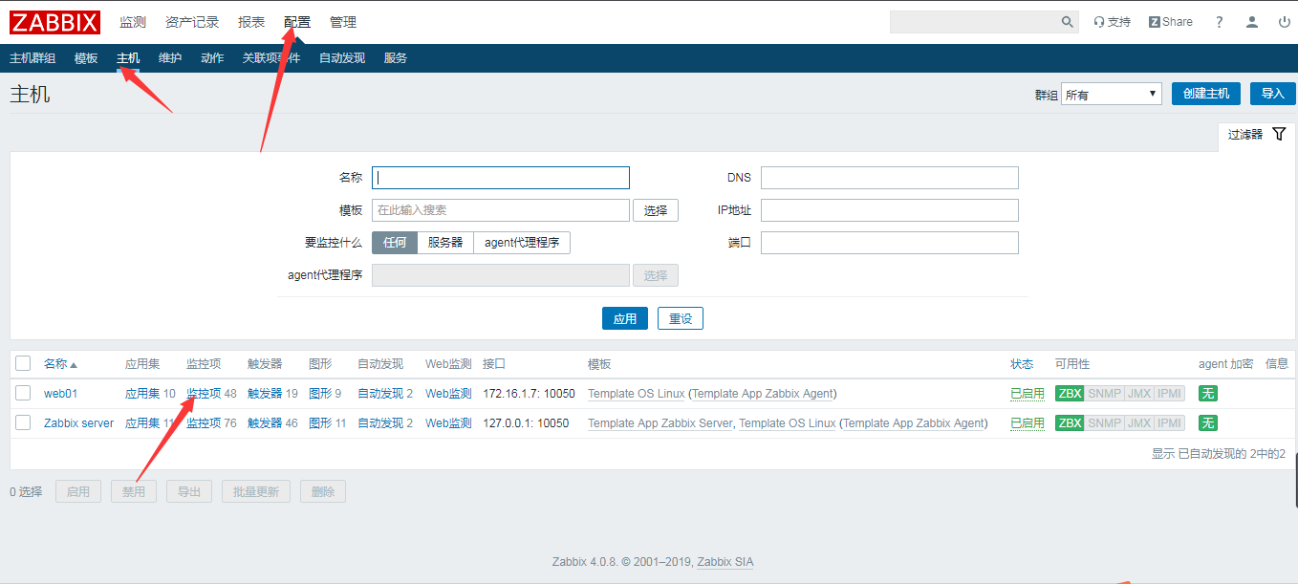Viewport: 1298px width, 584px height.
Task: Open the Share link
Action: (1171, 22)
